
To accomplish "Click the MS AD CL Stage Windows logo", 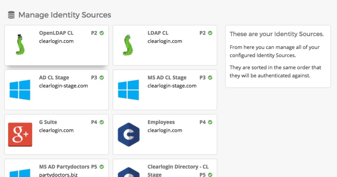I will click(x=128, y=90).
